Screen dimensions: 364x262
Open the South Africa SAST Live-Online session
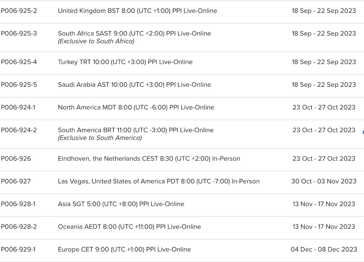coord(134,33)
